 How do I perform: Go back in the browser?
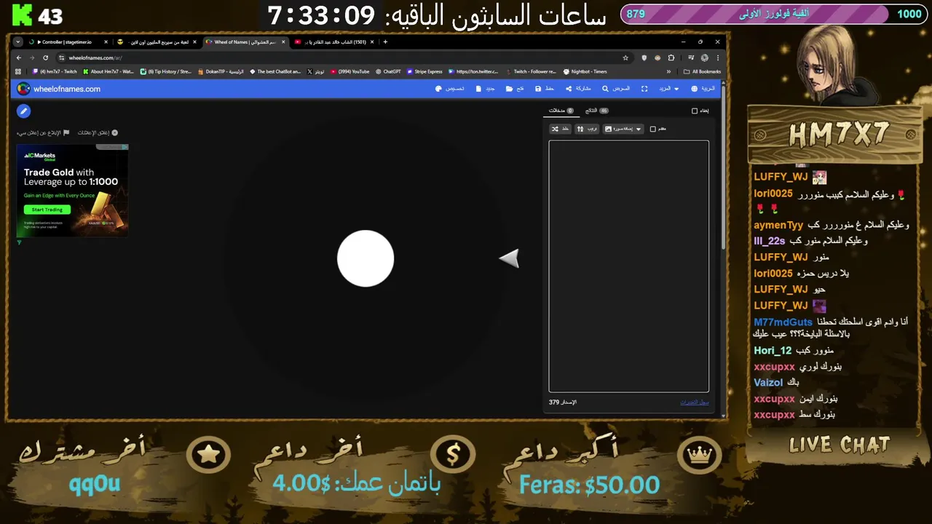tap(19, 57)
